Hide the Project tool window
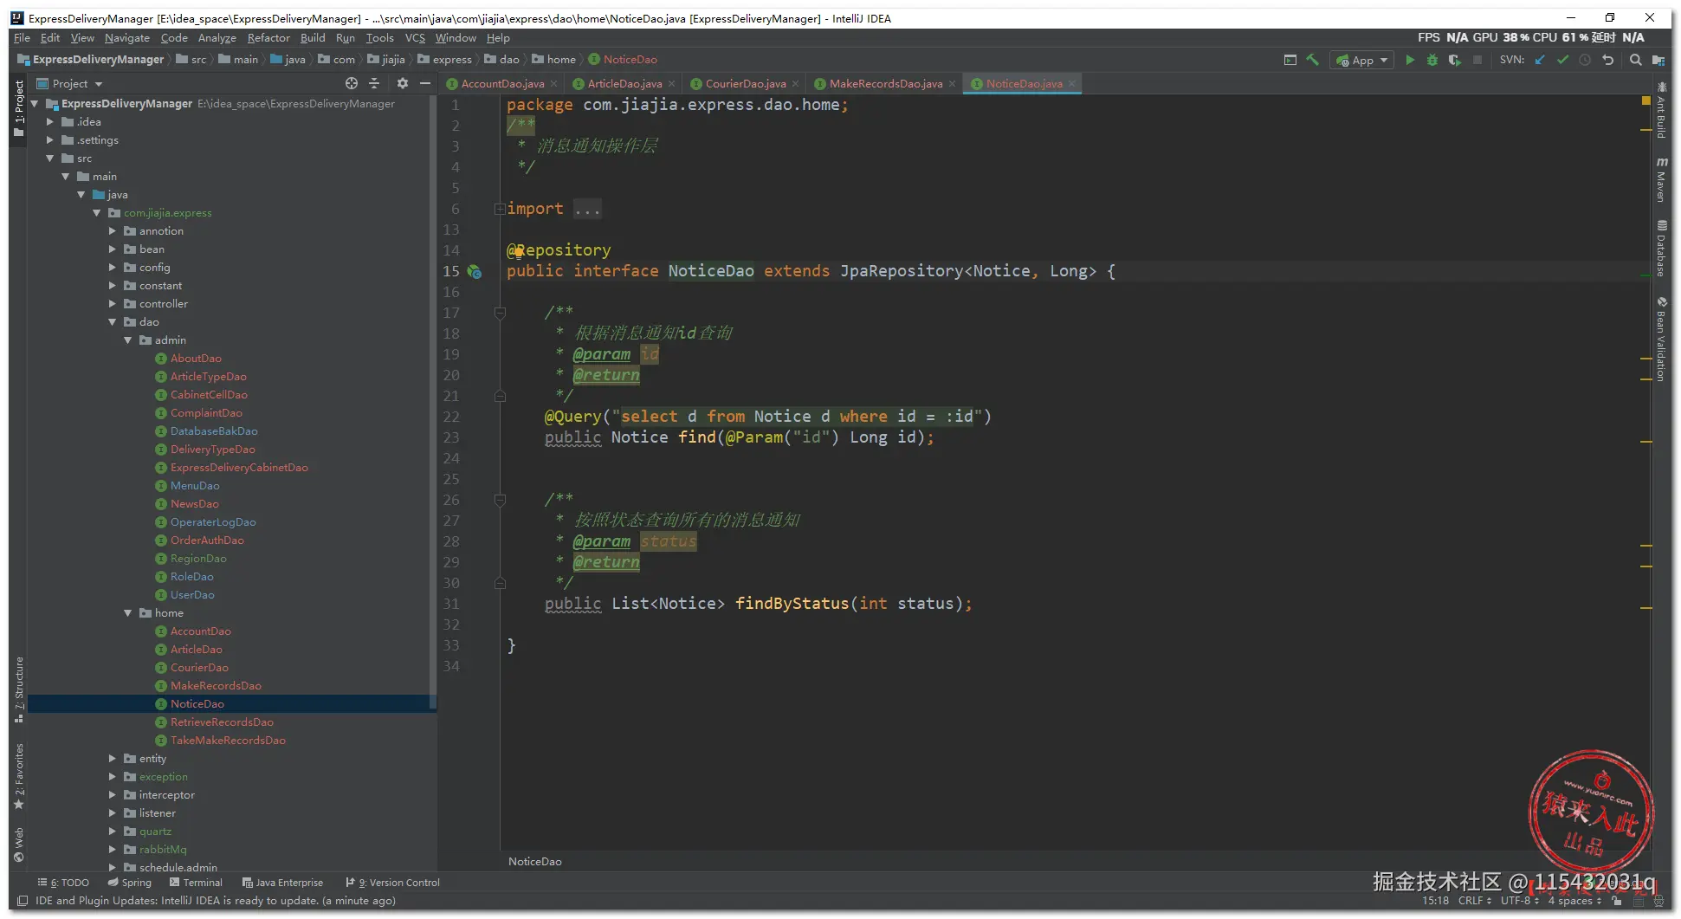The width and height of the screenshot is (1681, 919). click(424, 83)
